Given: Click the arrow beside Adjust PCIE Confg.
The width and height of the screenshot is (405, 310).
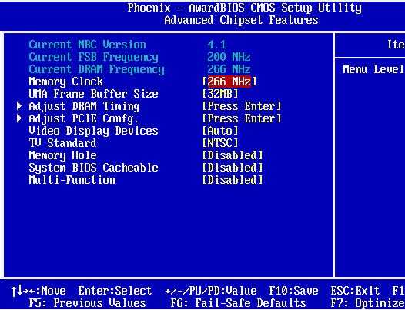Looking at the screenshot, I should (x=19, y=118).
